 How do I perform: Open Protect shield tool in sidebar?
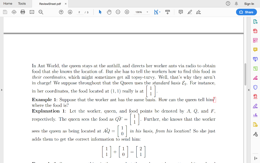click(255, 87)
